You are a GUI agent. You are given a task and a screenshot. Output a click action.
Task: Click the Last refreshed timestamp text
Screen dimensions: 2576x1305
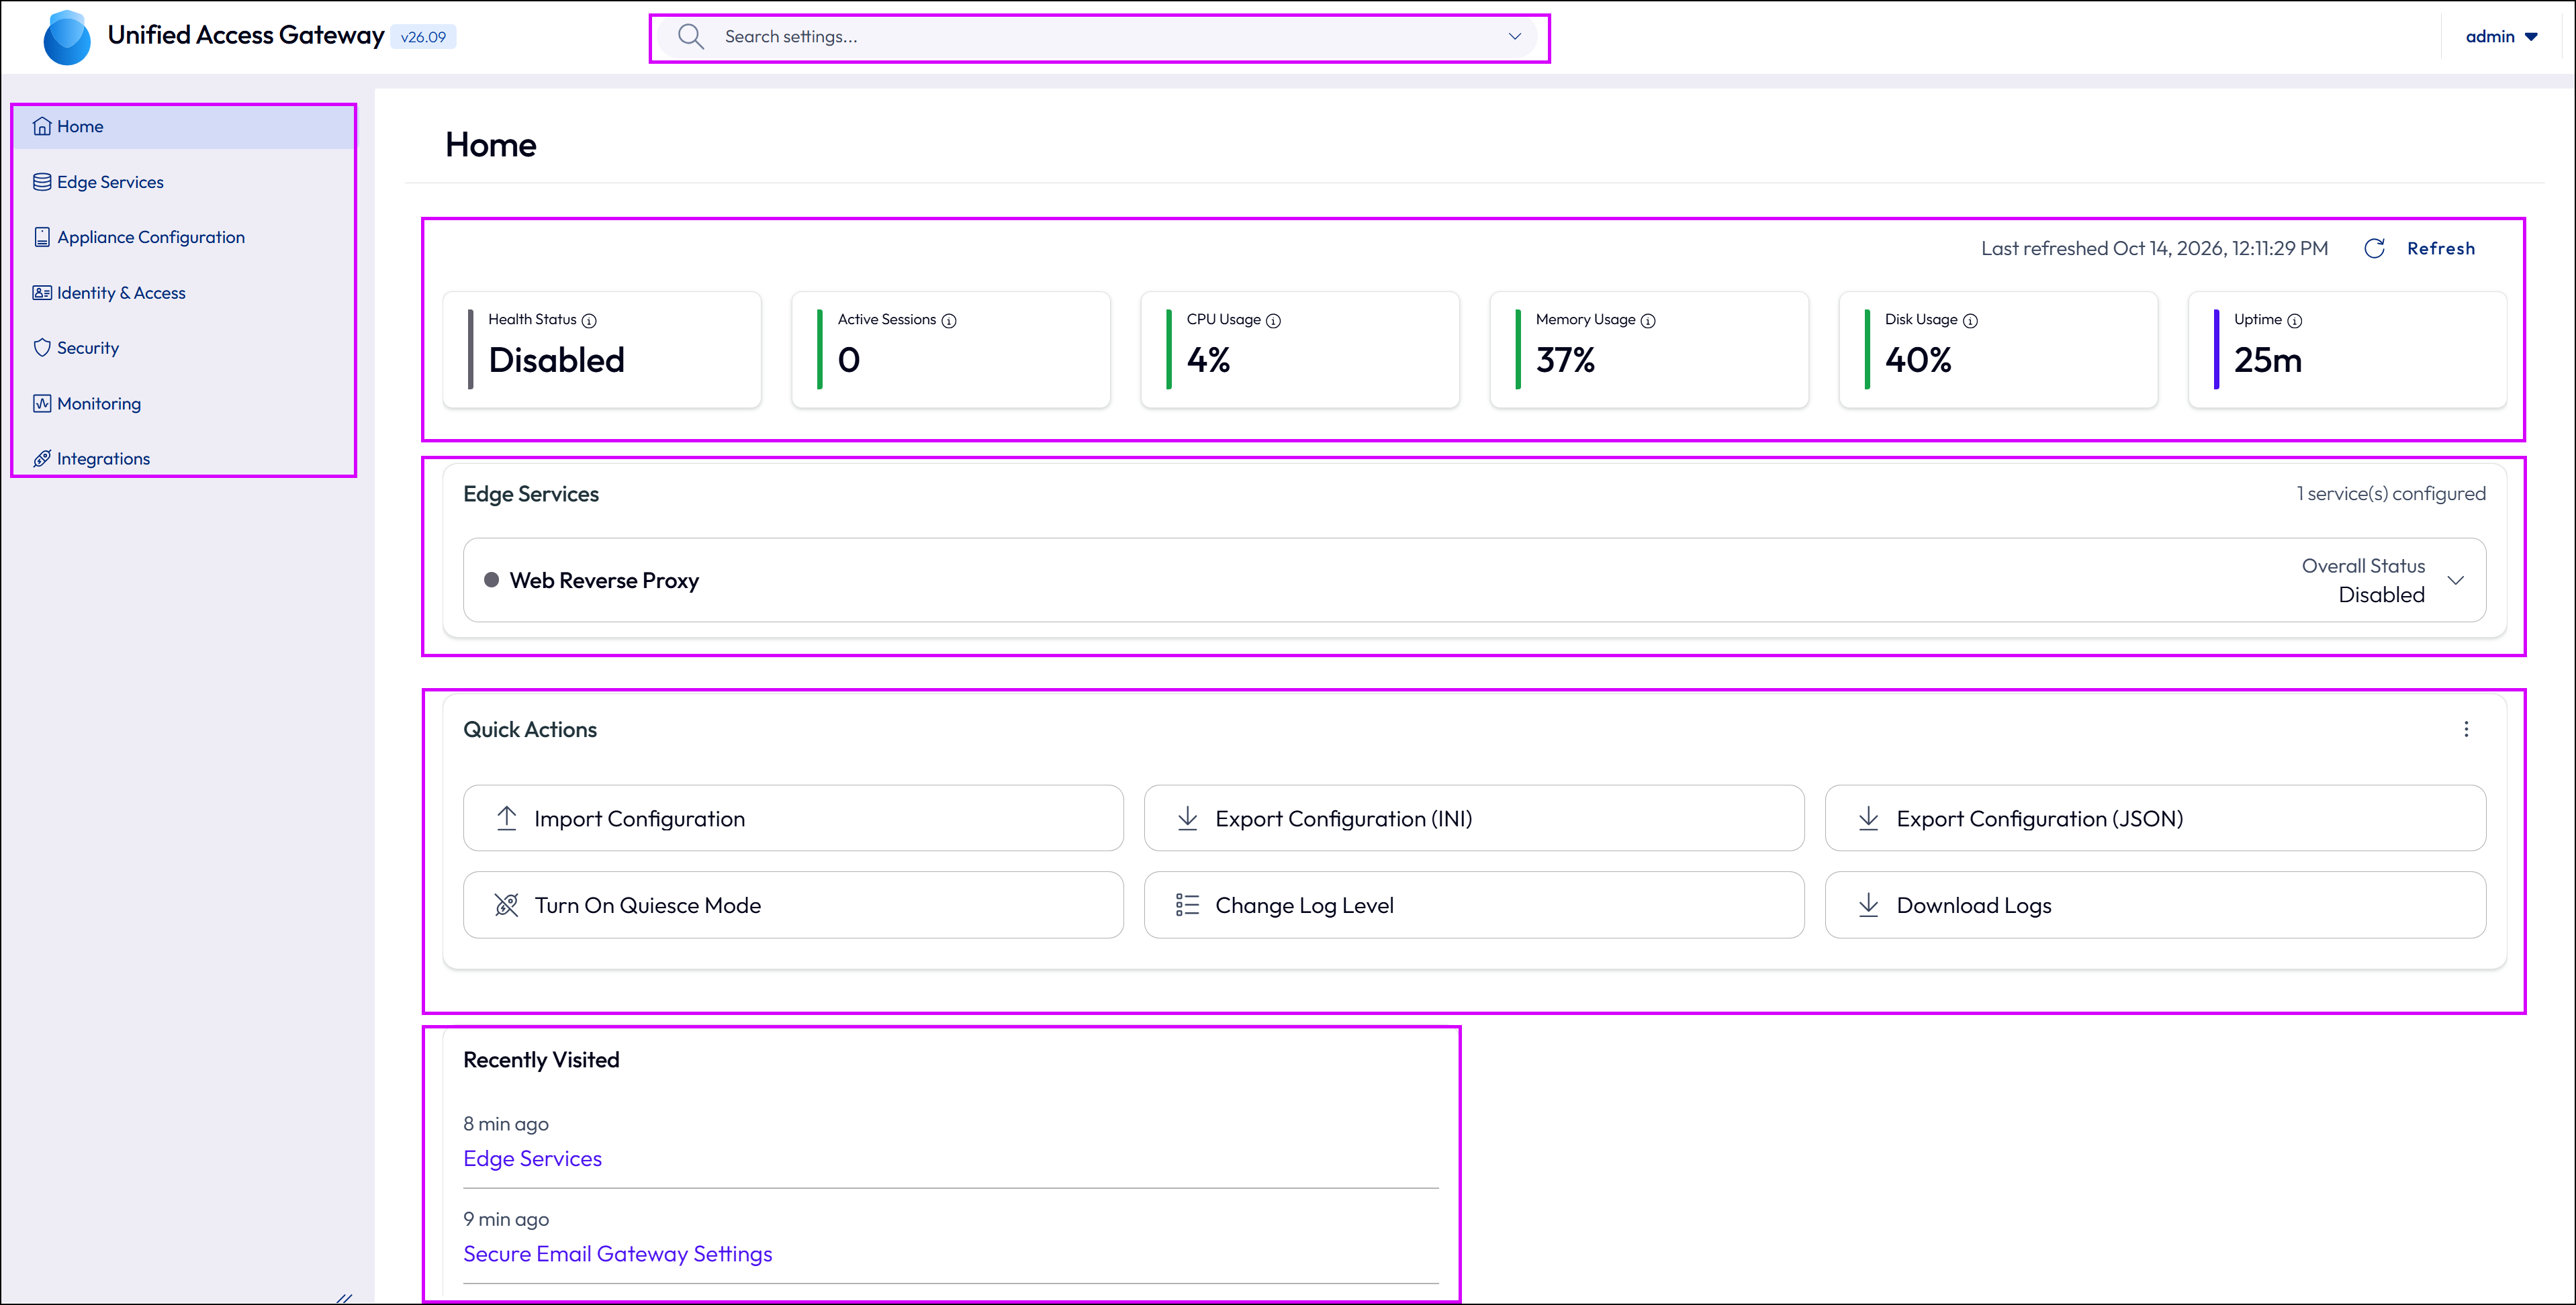[x=2154, y=249]
